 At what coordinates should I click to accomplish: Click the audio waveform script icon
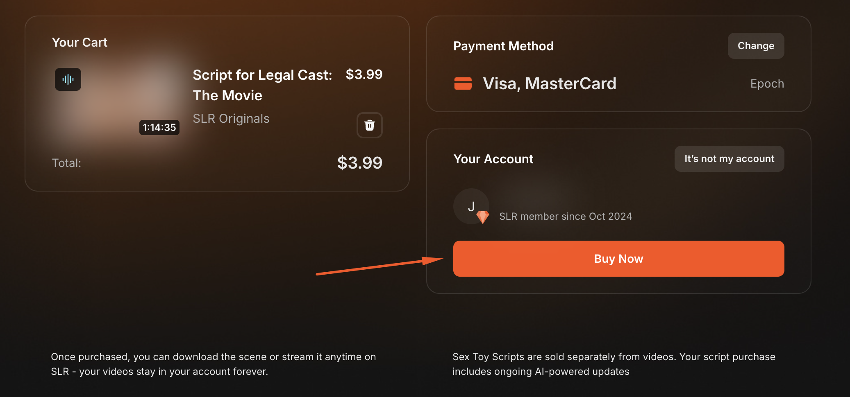point(68,79)
